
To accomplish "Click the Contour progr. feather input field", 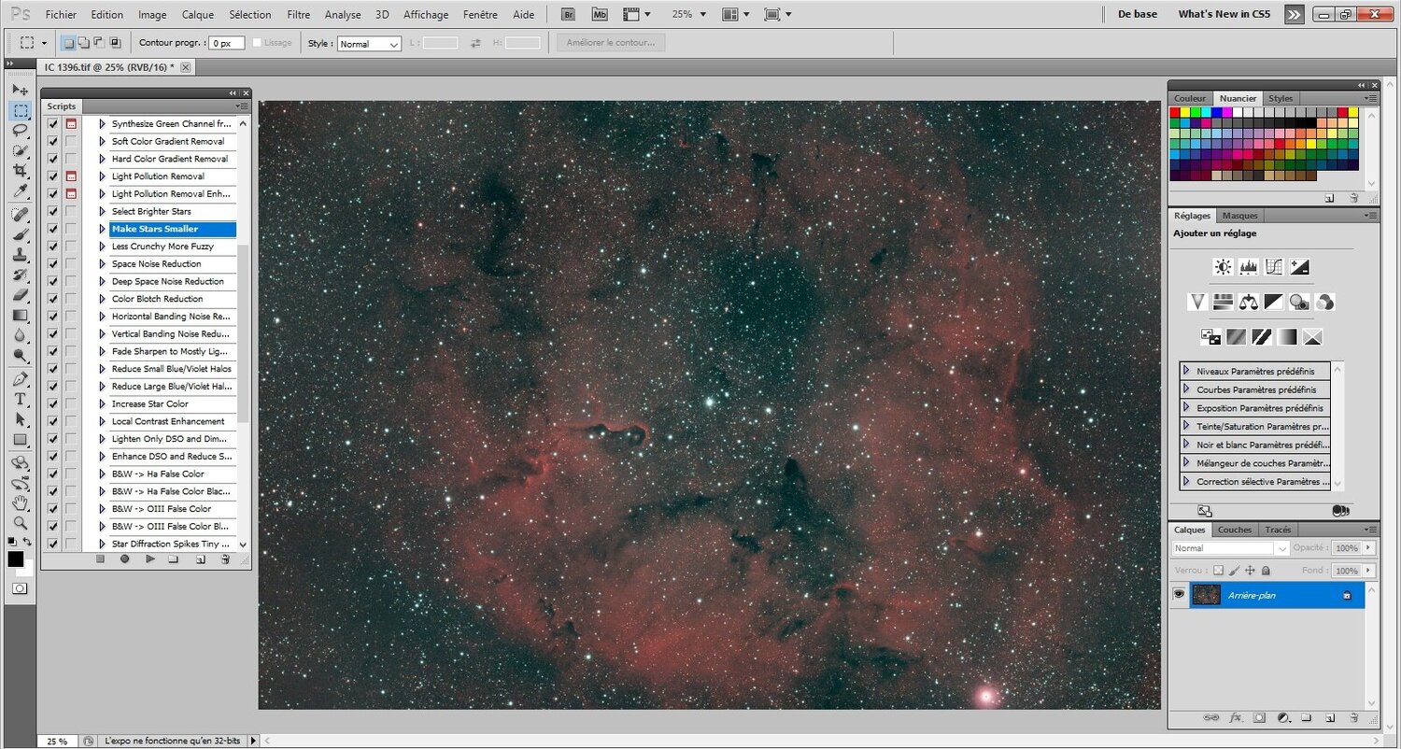I will click(x=227, y=43).
